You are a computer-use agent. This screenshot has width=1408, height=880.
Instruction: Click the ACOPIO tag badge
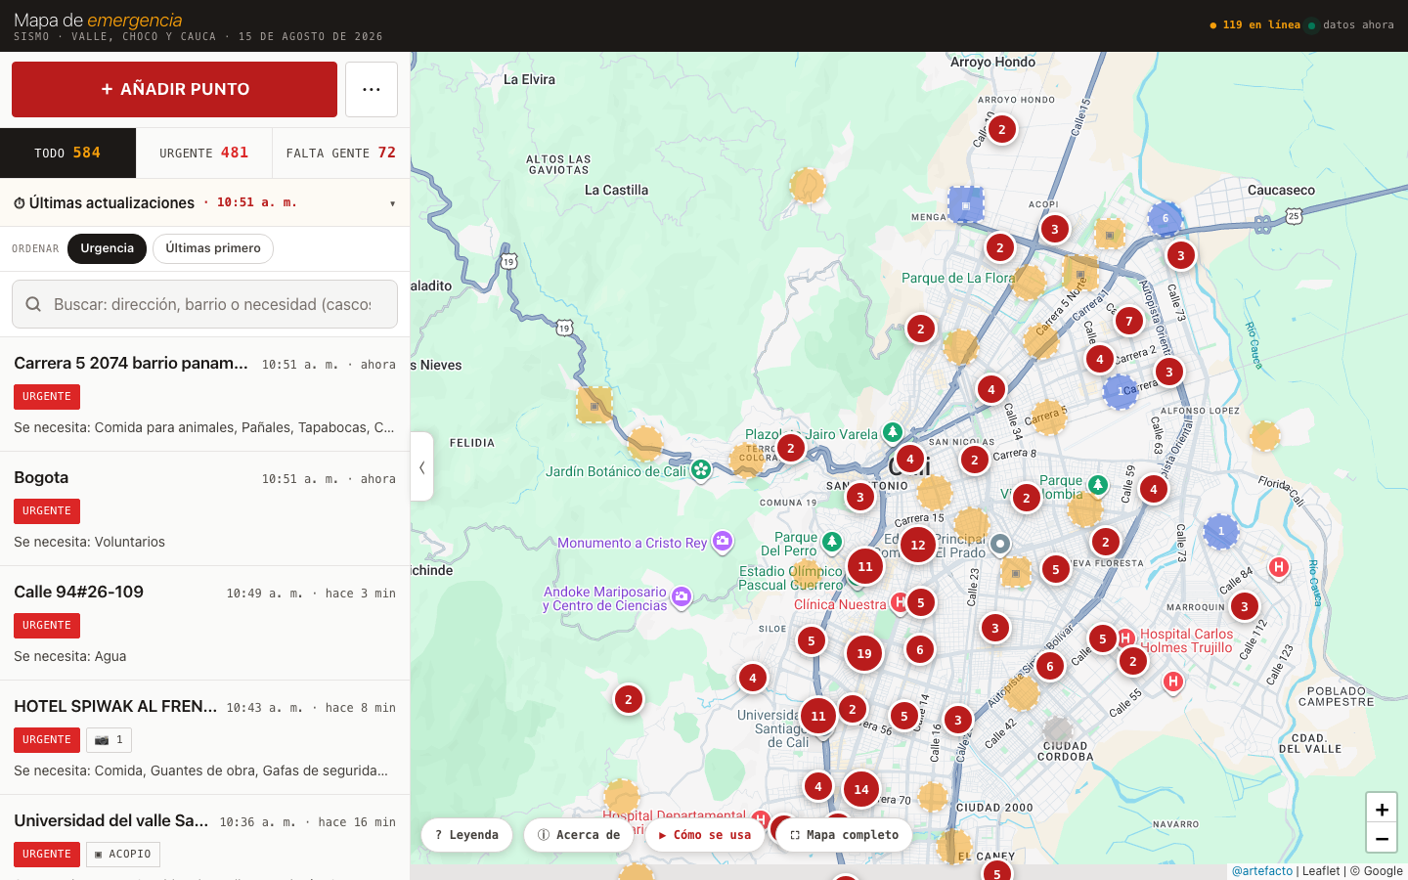click(123, 855)
